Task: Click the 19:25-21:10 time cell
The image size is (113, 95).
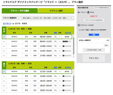Action: [x=46, y=91]
